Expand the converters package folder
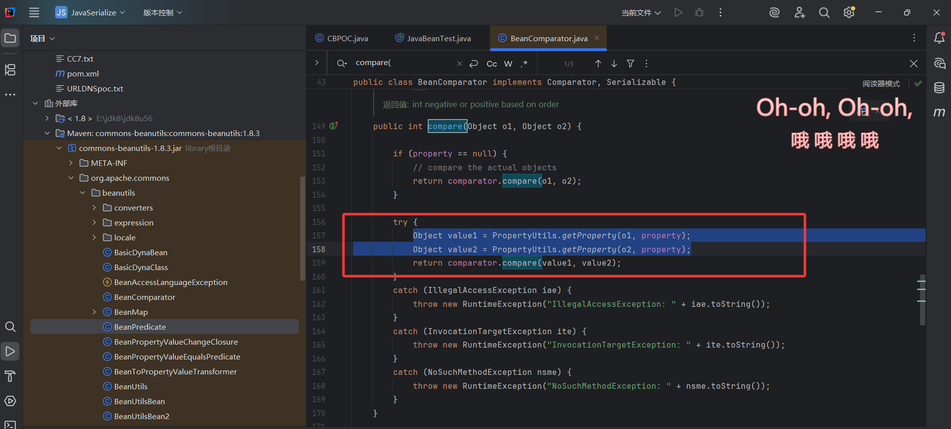Screen dimensions: 951x429 [94, 208]
